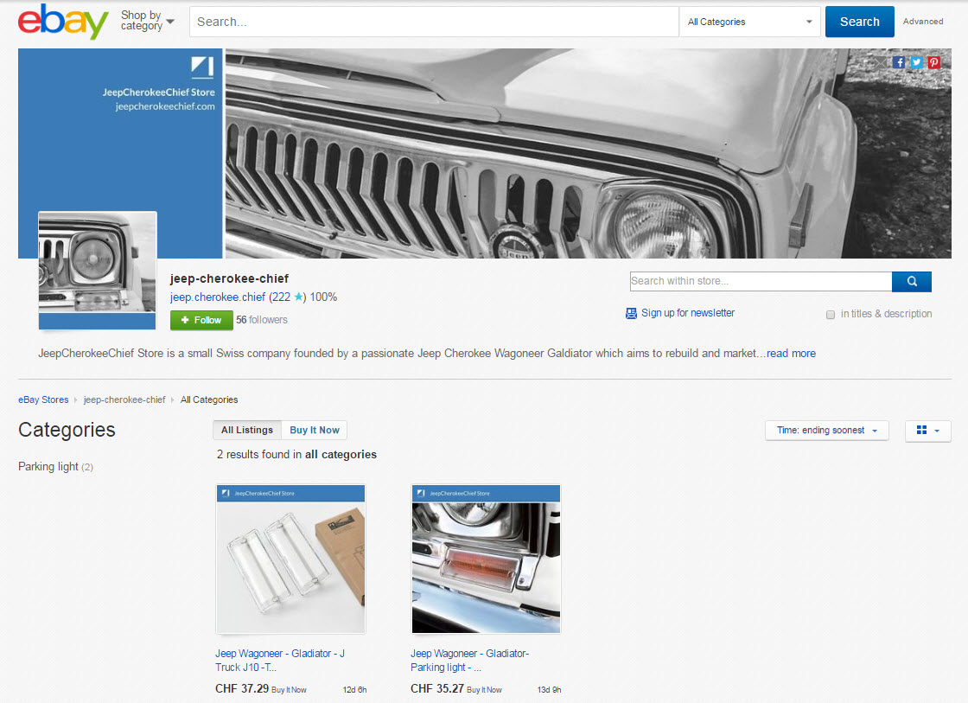Open Advanced search link
Screen dimensions: 968x703
click(x=923, y=22)
